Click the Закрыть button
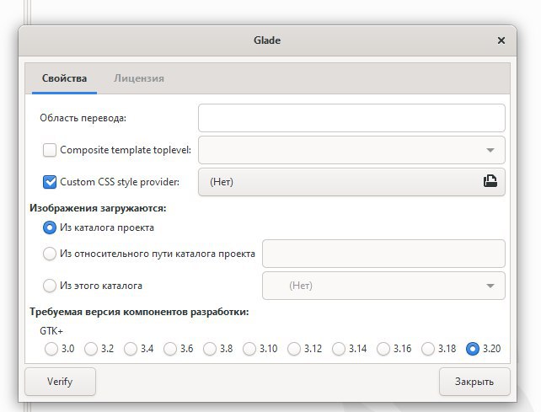This screenshot has height=412, width=541. coord(474,382)
